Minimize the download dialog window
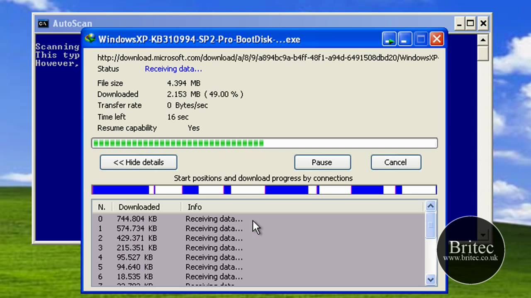 pos(405,39)
